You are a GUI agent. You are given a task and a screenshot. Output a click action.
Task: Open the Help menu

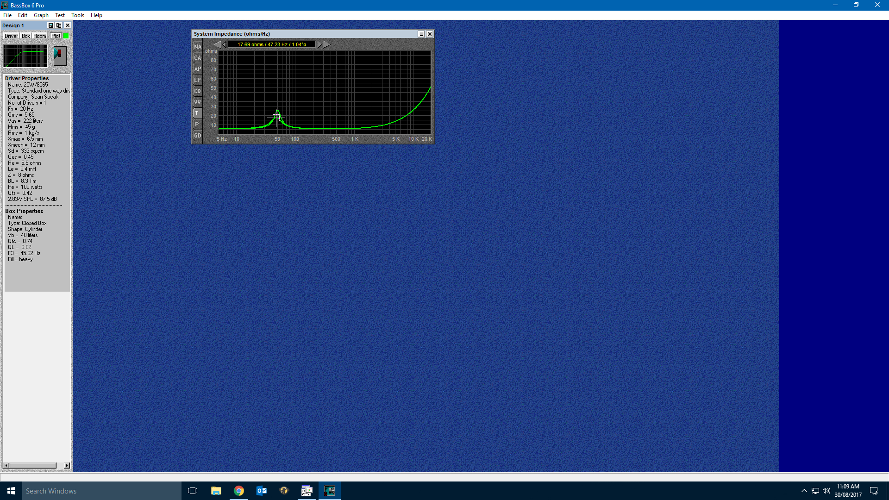coord(96,15)
